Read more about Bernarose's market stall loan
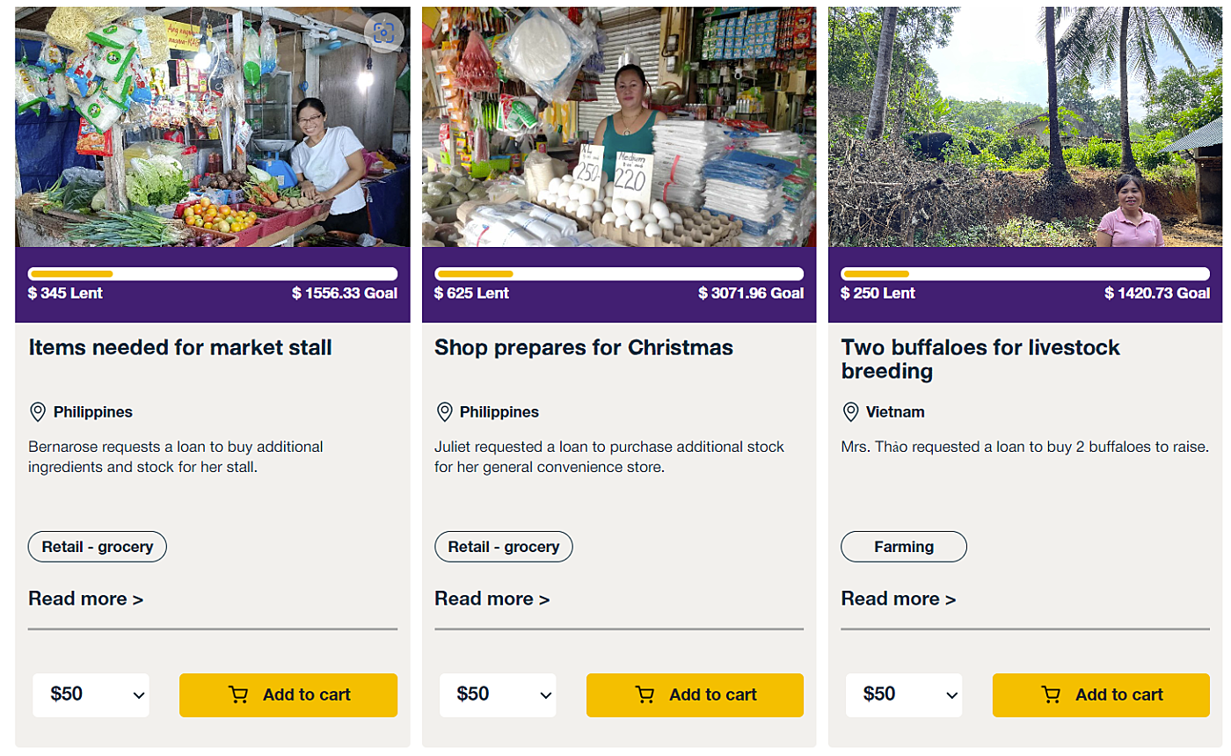Image resolution: width=1231 pixels, height=756 pixels. pos(86,600)
